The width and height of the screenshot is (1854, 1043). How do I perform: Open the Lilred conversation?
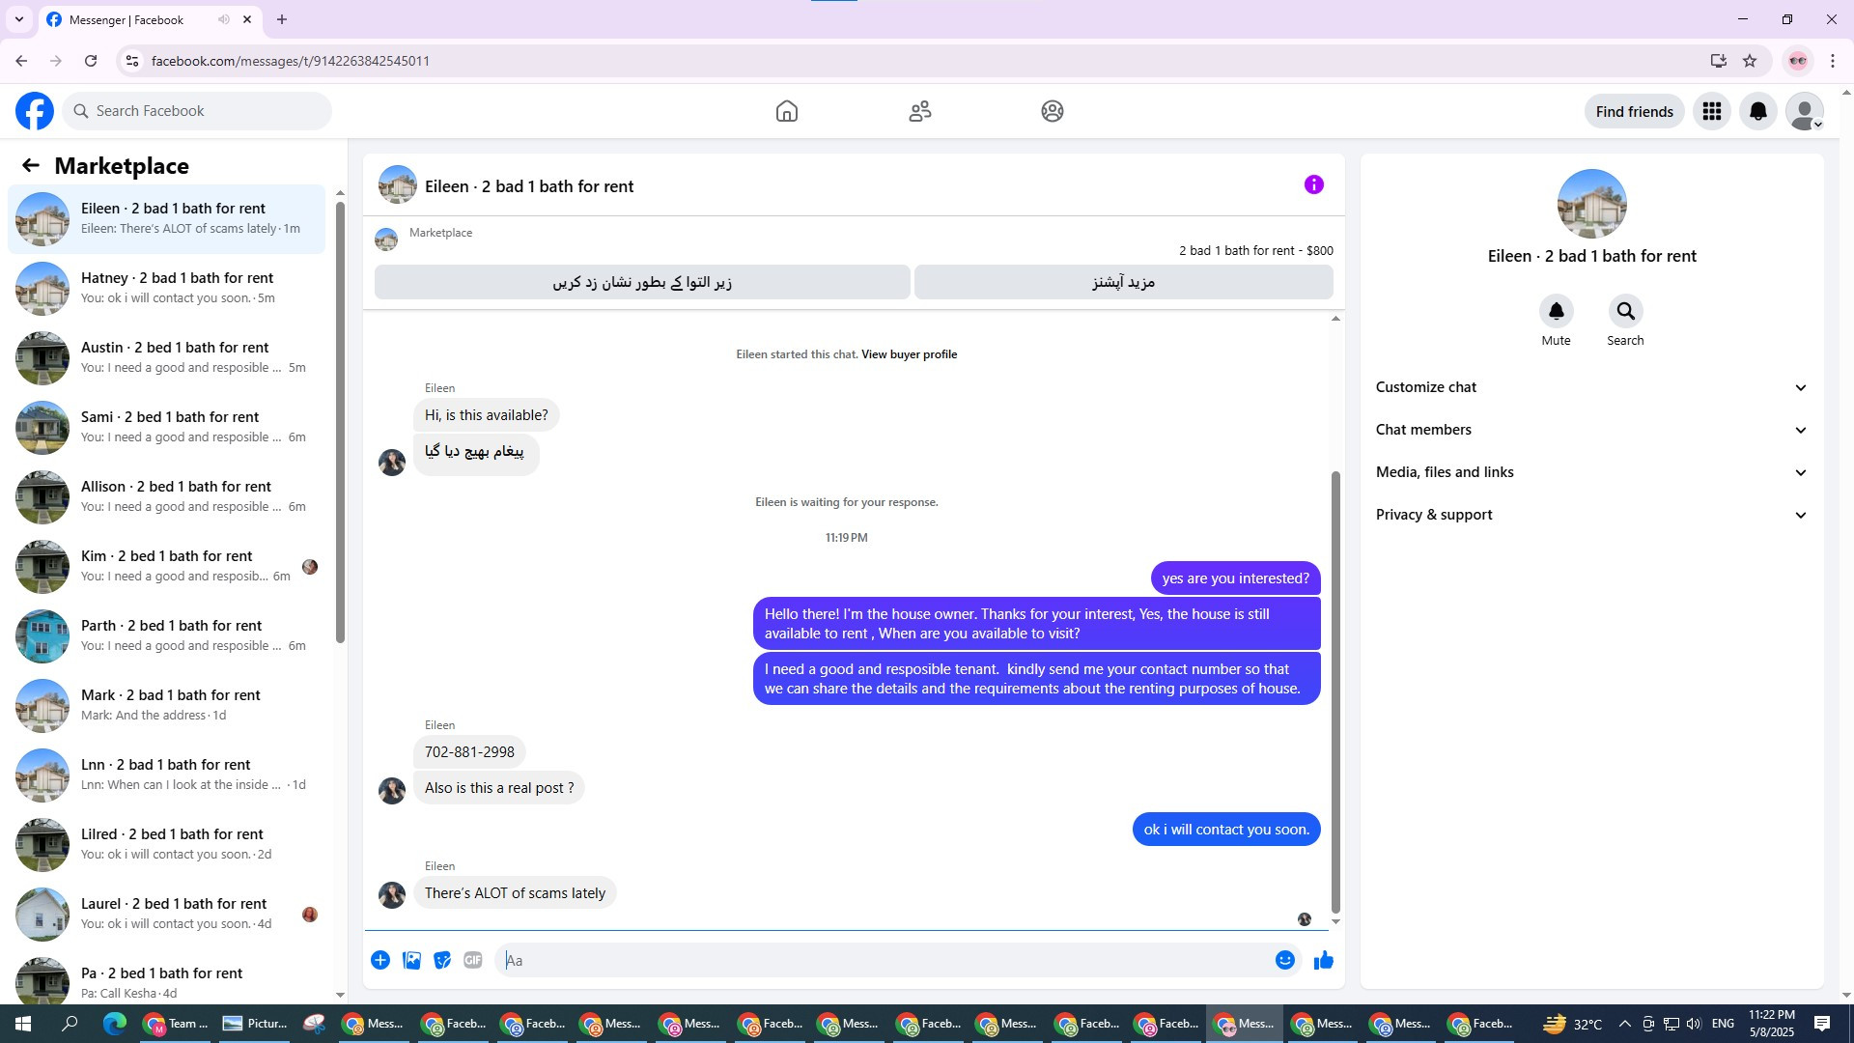(166, 844)
